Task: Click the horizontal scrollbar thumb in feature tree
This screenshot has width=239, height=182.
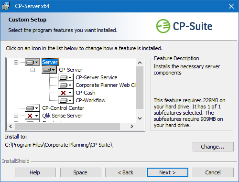Action: click(67, 127)
